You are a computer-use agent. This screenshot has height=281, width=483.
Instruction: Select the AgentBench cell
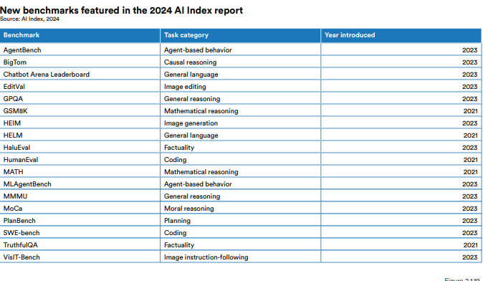coord(80,50)
